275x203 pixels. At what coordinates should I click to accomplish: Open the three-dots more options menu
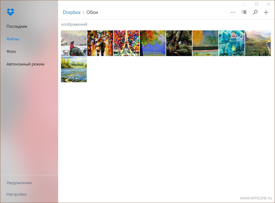(233, 12)
